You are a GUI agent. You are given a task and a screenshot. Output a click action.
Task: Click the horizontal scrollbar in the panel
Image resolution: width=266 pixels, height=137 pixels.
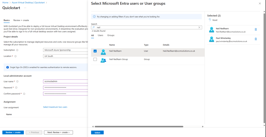click(139, 127)
